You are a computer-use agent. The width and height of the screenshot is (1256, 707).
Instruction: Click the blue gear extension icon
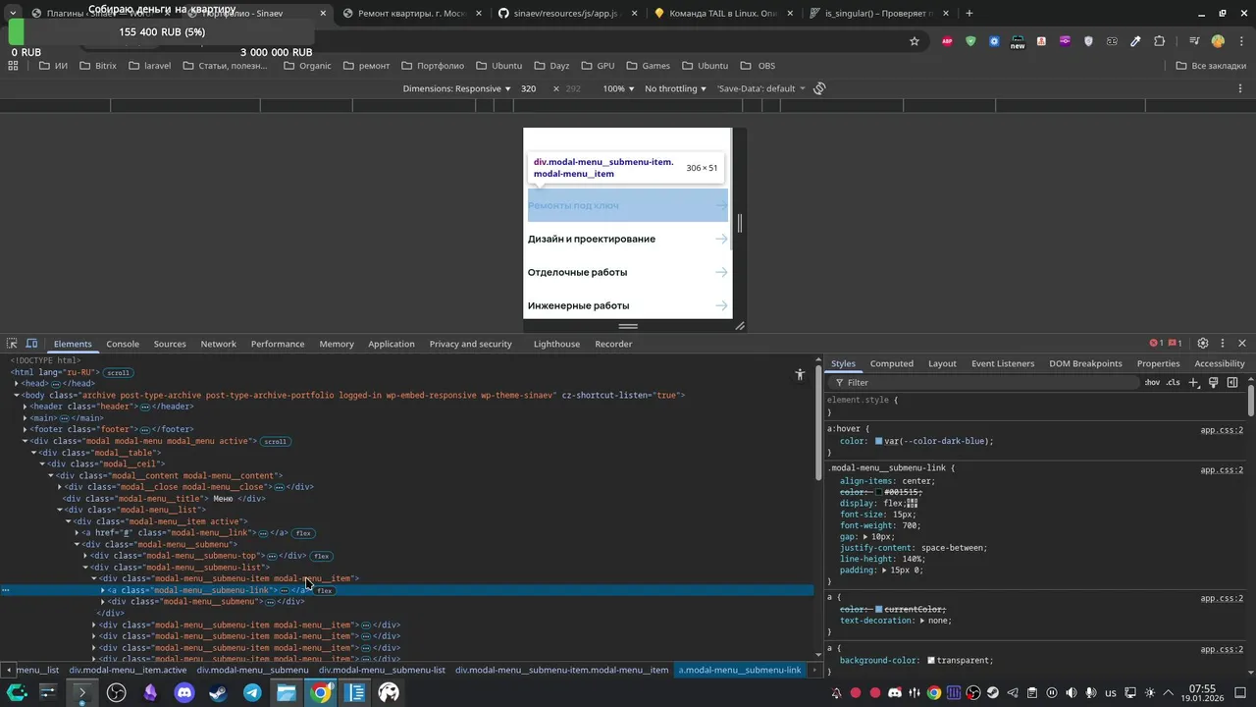coord(994,41)
